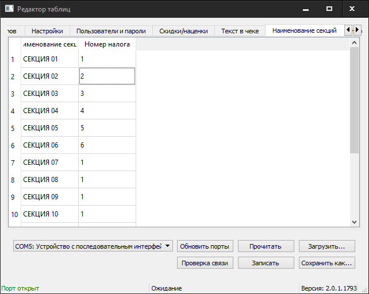Viewport: 369px width, 294px height.
Task: Select the focused tax number cell of СЕКЦИЯ 02
Action: (x=107, y=76)
